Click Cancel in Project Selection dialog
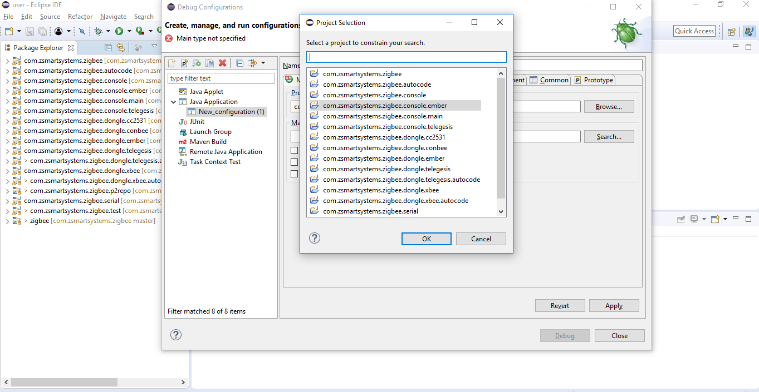The width and height of the screenshot is (759, 392). click(481, 239)
